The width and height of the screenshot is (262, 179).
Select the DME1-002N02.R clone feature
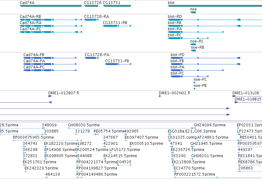(160, 96)
